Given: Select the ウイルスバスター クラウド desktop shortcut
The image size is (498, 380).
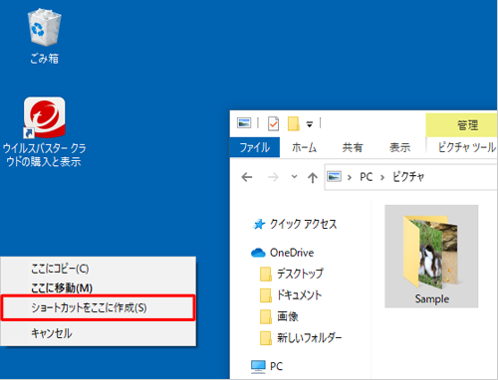Looking at the screenshot, I should (44, 131).
